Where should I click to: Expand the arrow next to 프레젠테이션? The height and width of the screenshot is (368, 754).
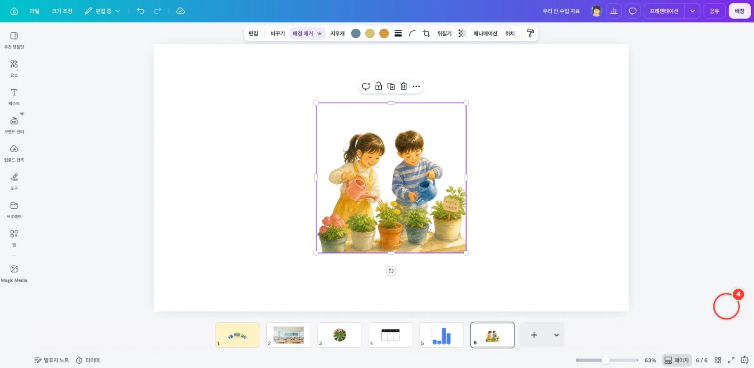click(692, 11)
